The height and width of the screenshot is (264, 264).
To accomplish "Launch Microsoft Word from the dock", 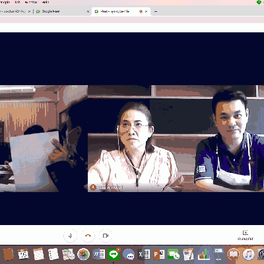I will (99, 255).
